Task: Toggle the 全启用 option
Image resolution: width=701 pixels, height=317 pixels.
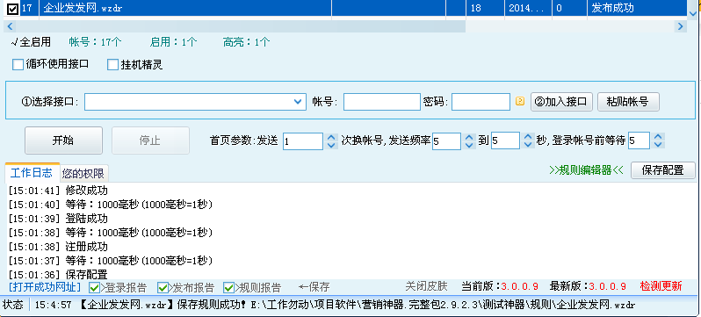Action: click(x=31, y=42)
